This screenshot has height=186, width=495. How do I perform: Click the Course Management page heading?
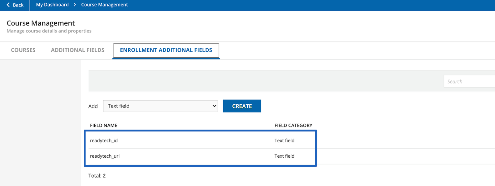[x=41, y=23]
